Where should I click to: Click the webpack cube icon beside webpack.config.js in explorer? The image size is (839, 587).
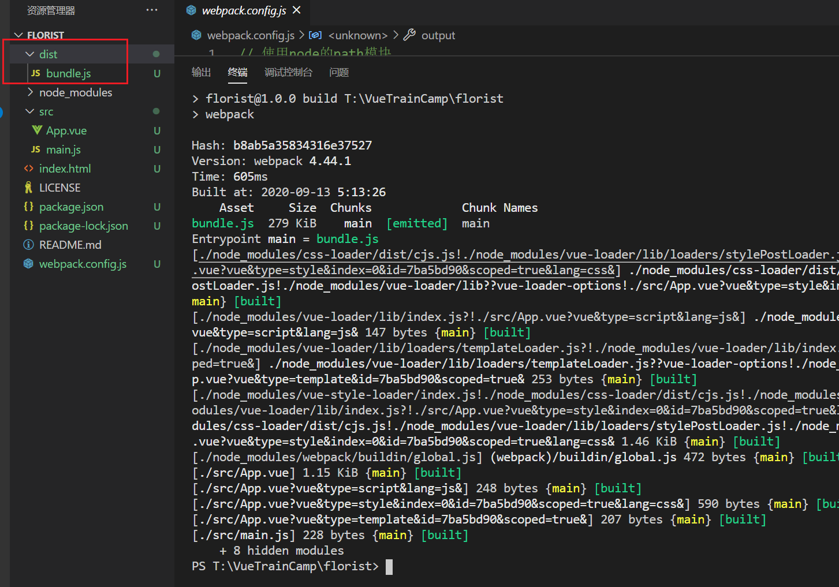[28, 264]
